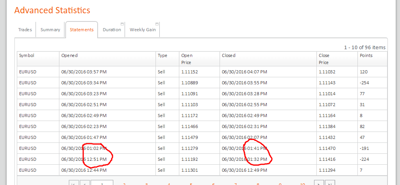Open the Weekly Gain tab pop-out icon

point(157,24)
